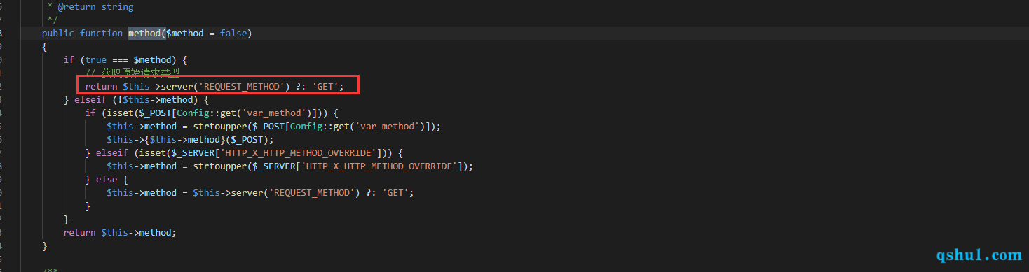Place cursor on the public keyword
This screenshot has height=272, width=1029.
click(x=58, y=33)
